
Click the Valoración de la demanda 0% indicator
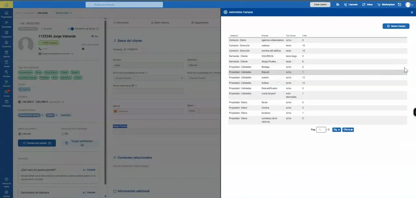[x=65, y=134]
